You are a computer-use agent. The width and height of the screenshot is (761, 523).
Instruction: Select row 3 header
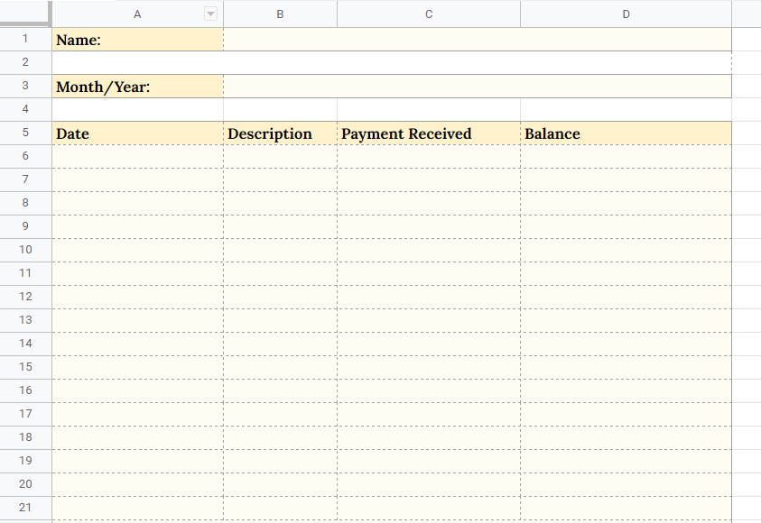tap(25, 87)
